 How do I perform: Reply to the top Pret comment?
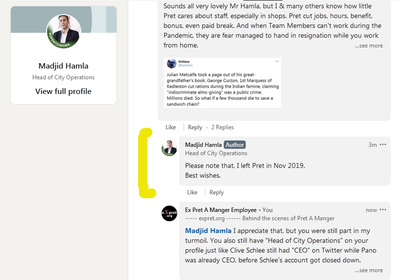[195, 127]
